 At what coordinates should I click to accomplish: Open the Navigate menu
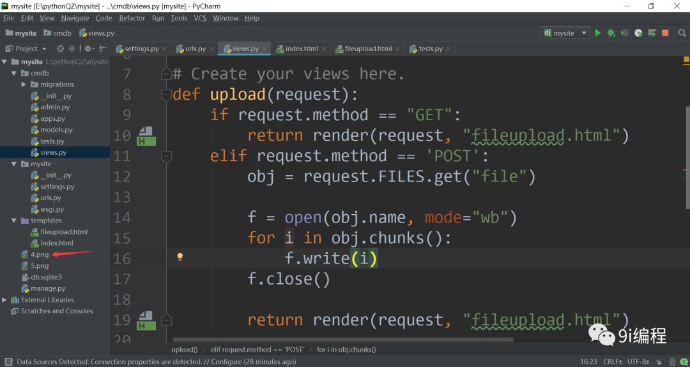pos(75,18)
